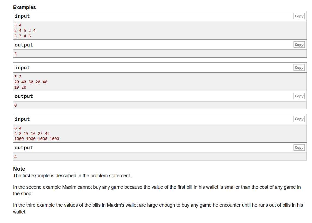The height and width of the screenshot is (223, 312).
Task: Click the first input header label
Action: point(22,16)
